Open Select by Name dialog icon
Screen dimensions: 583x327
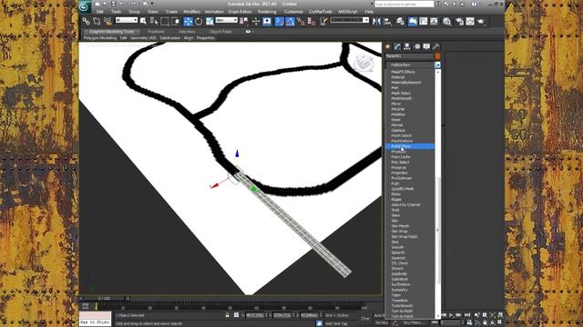coord(154,22)
